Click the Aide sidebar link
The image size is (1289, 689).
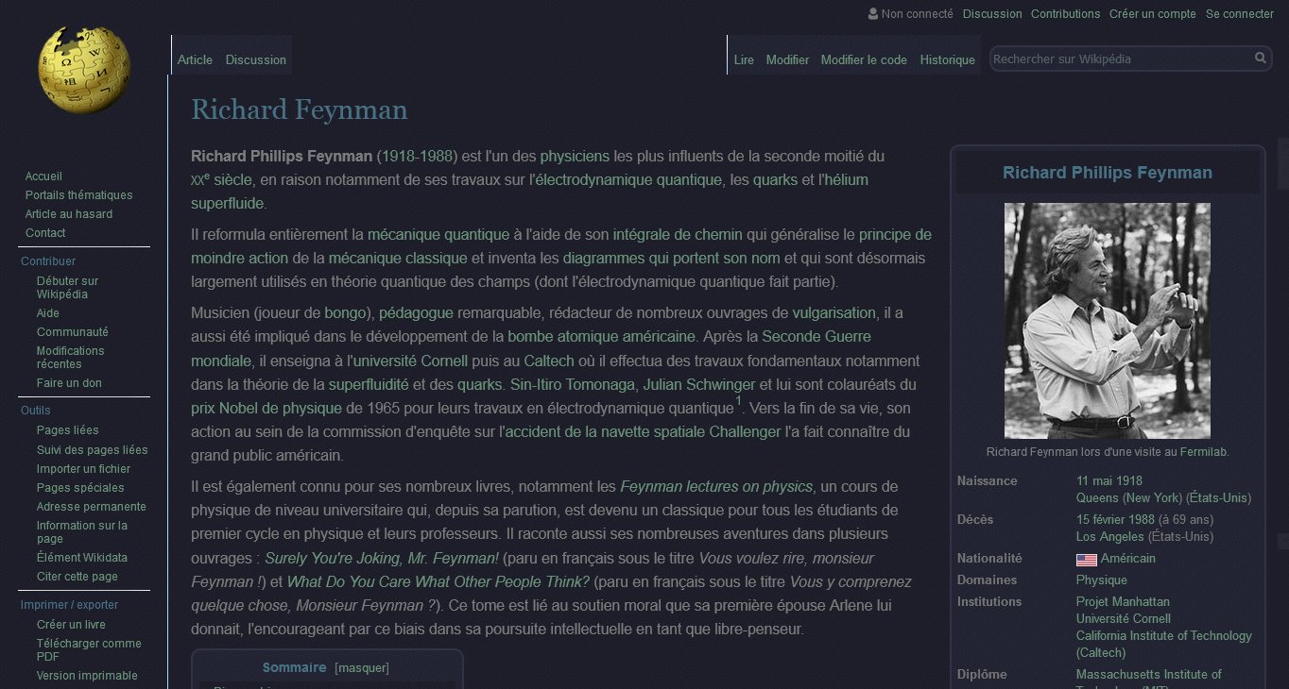(48, 313)
